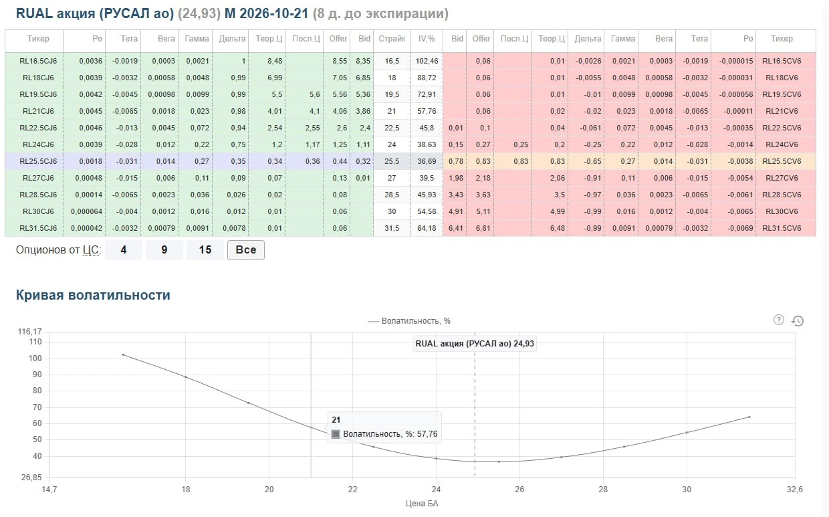
Task: Click the IV value 36,69
Action: [x=427, y=161]
